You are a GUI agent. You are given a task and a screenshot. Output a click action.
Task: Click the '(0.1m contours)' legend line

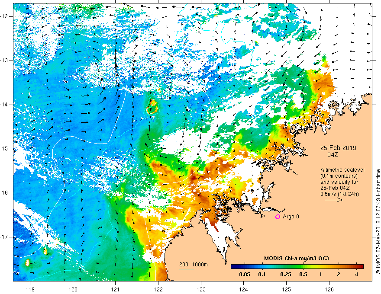pos(339,176)
